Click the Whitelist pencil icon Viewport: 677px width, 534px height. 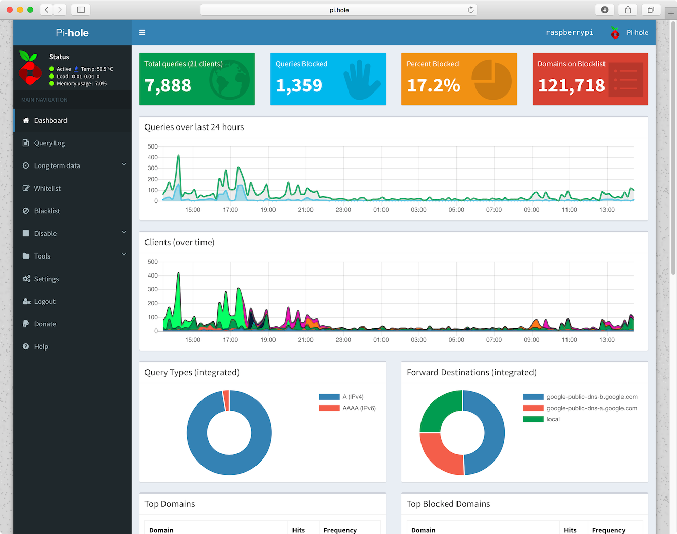point(26,188)
